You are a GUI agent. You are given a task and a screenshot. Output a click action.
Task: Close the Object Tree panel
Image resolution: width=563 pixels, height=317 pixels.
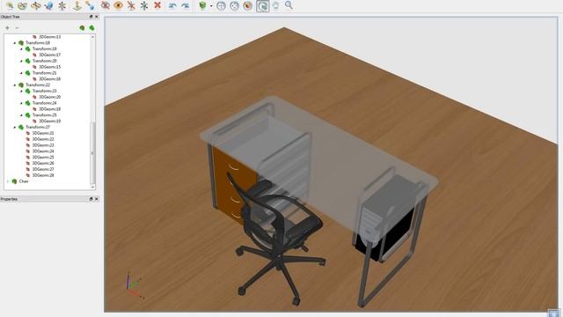coord(96,17)
